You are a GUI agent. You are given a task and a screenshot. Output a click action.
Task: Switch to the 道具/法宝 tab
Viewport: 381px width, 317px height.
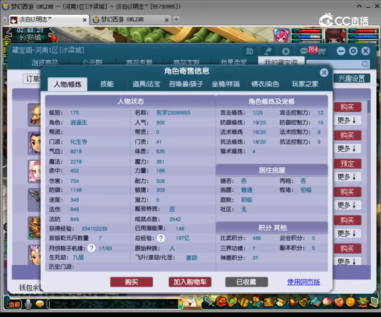146,84
